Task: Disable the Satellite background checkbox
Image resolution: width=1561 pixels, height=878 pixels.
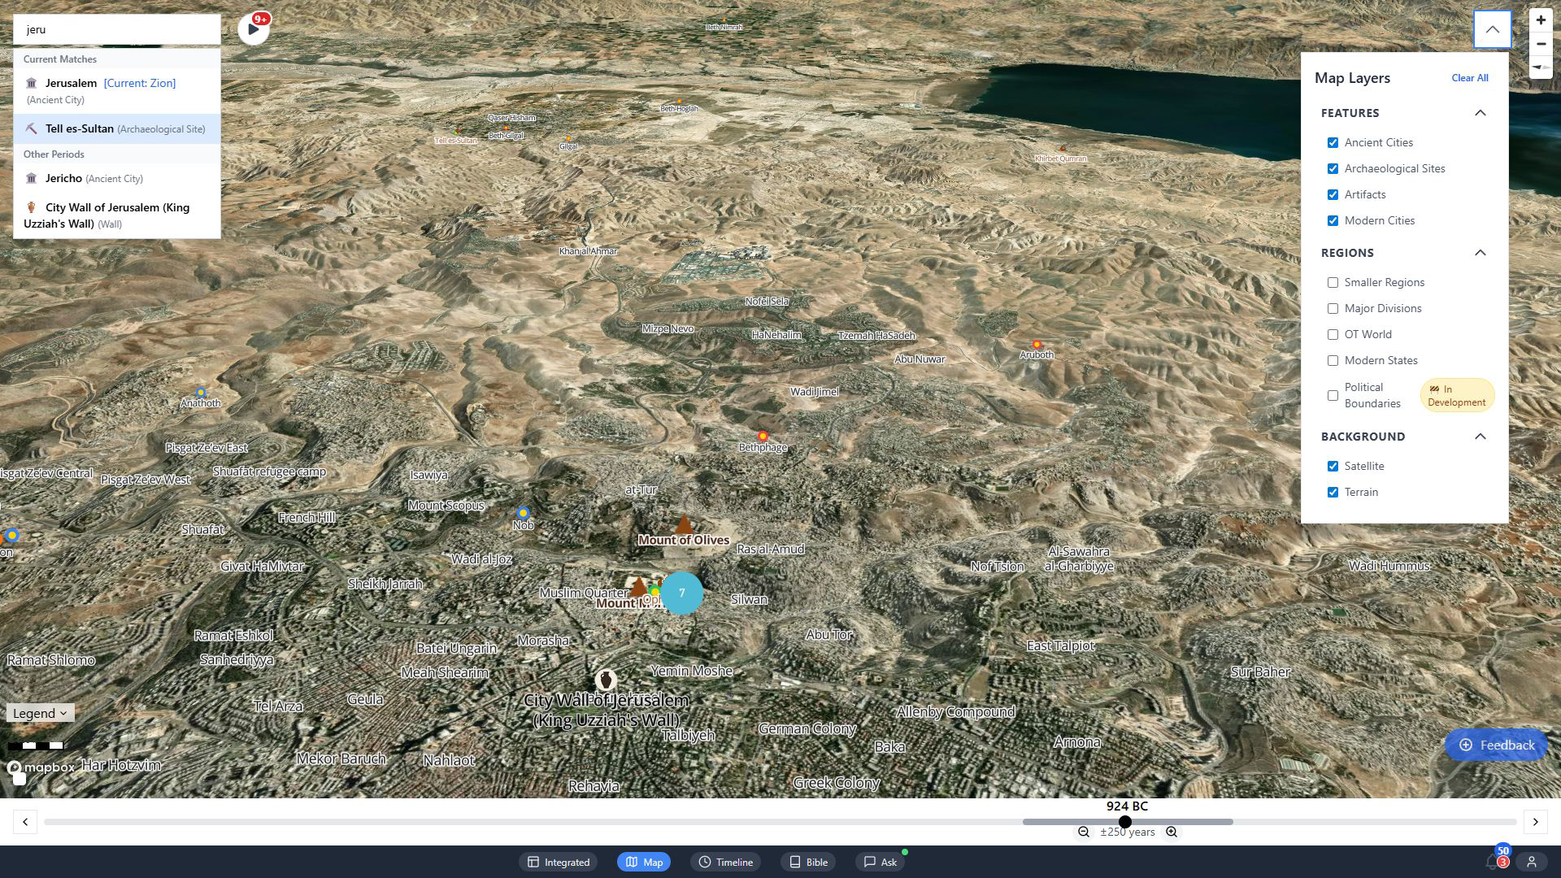Action: click(1333, 466)
